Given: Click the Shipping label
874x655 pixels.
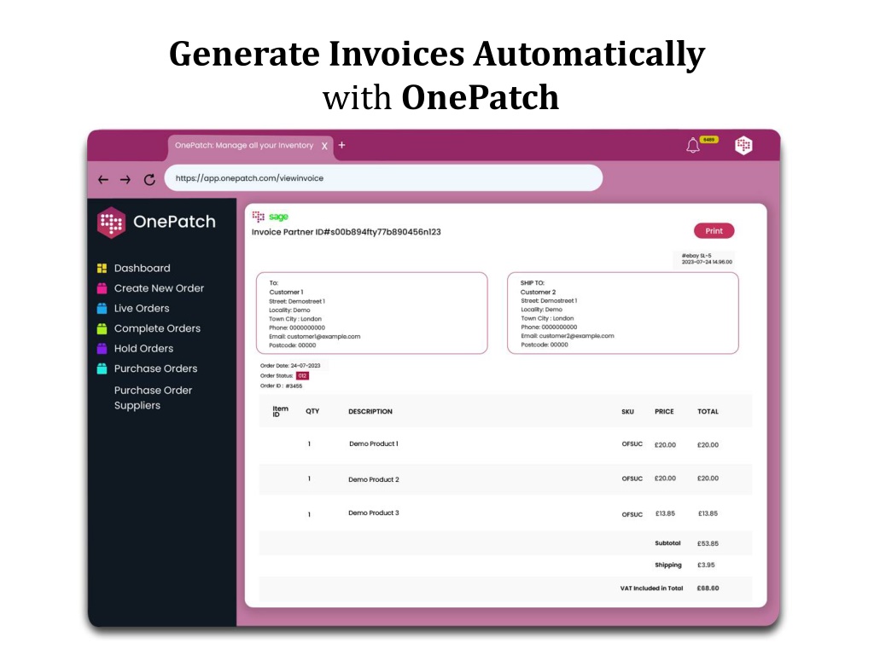Looking at the screenshot, I should pyautogui.click(x=668, y=565).
